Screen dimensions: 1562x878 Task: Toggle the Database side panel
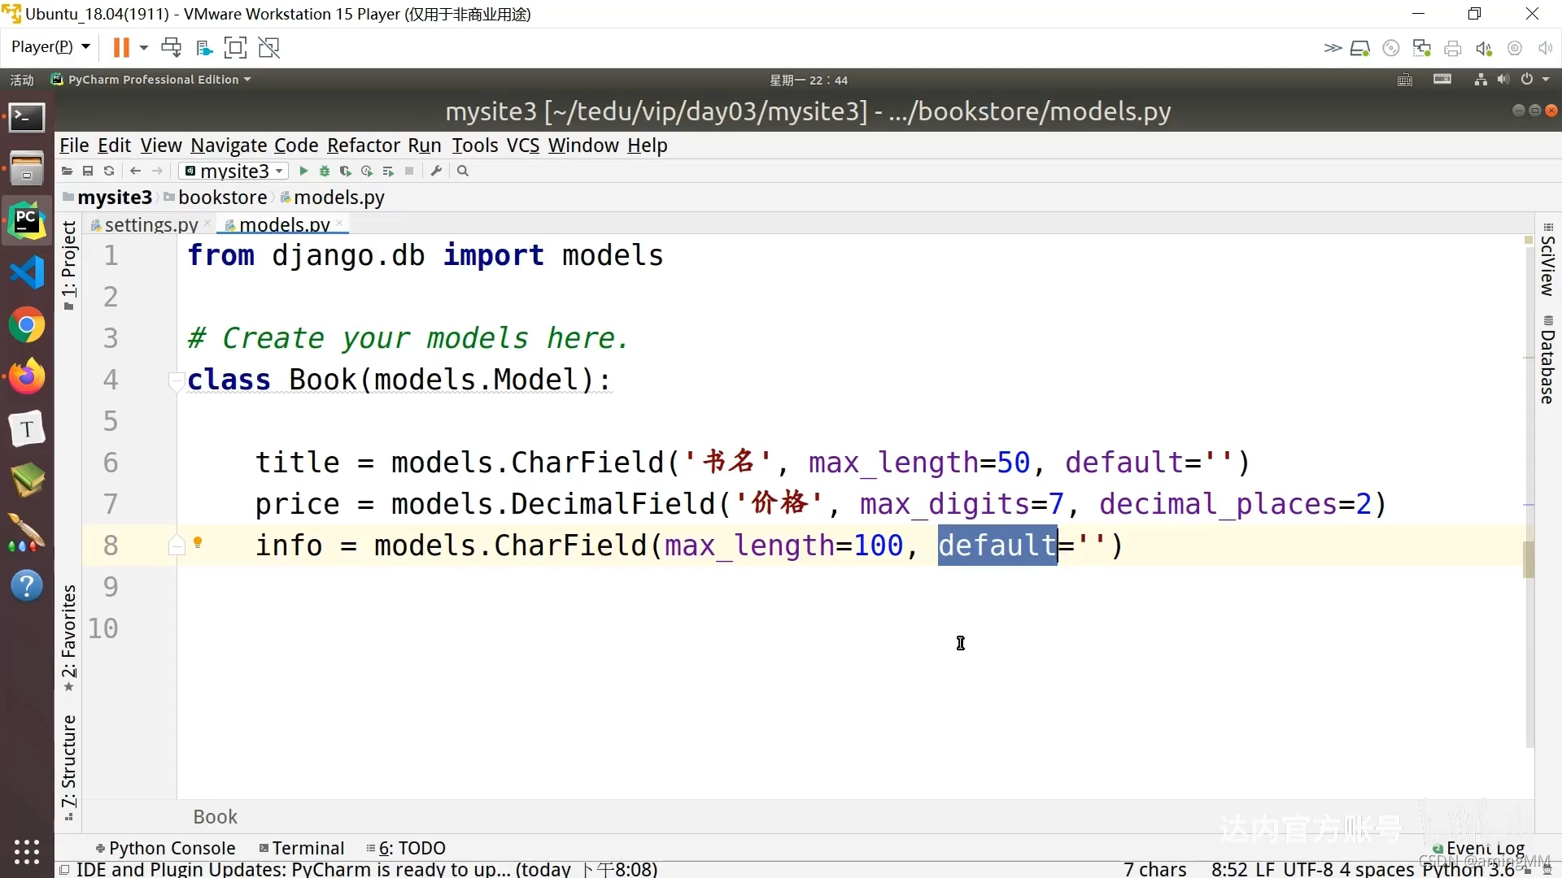[x=1547, y=362]
